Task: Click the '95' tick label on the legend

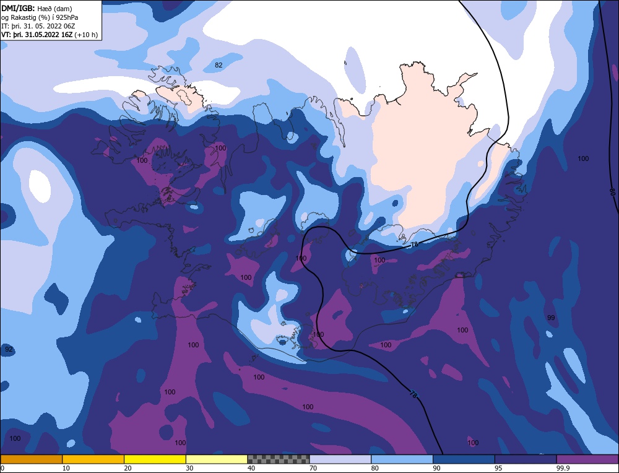Action: [498, 468]
